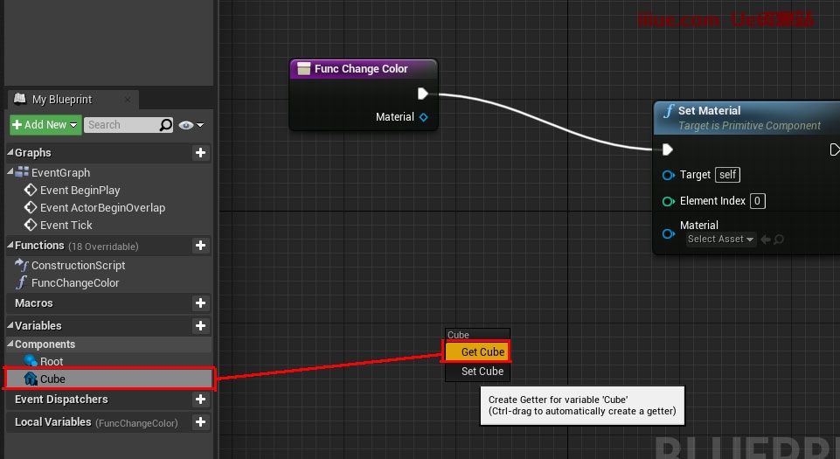This screenshot has height=459, width=840.
Task: Open the Select Asset dropdown
Action: [x=720, y=240]
